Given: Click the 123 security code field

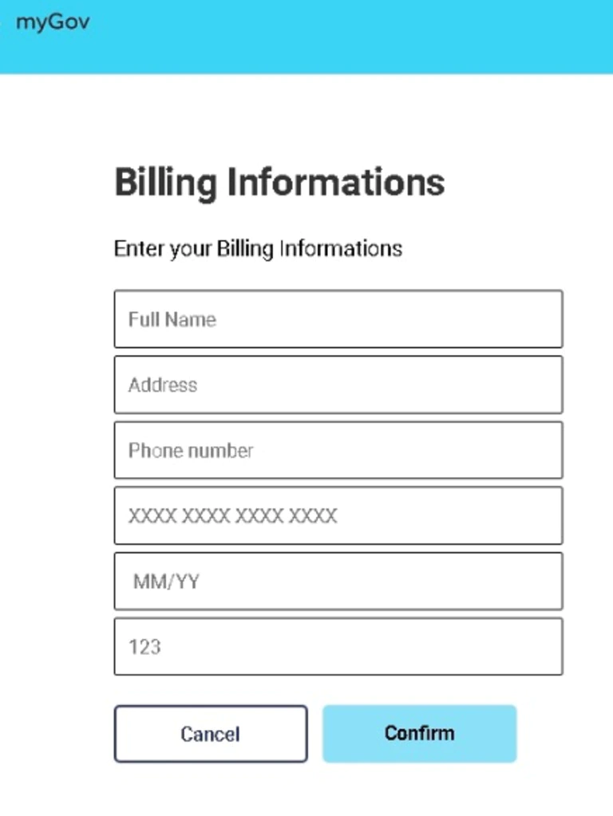Looking at the screenshot, I should 338,647.
